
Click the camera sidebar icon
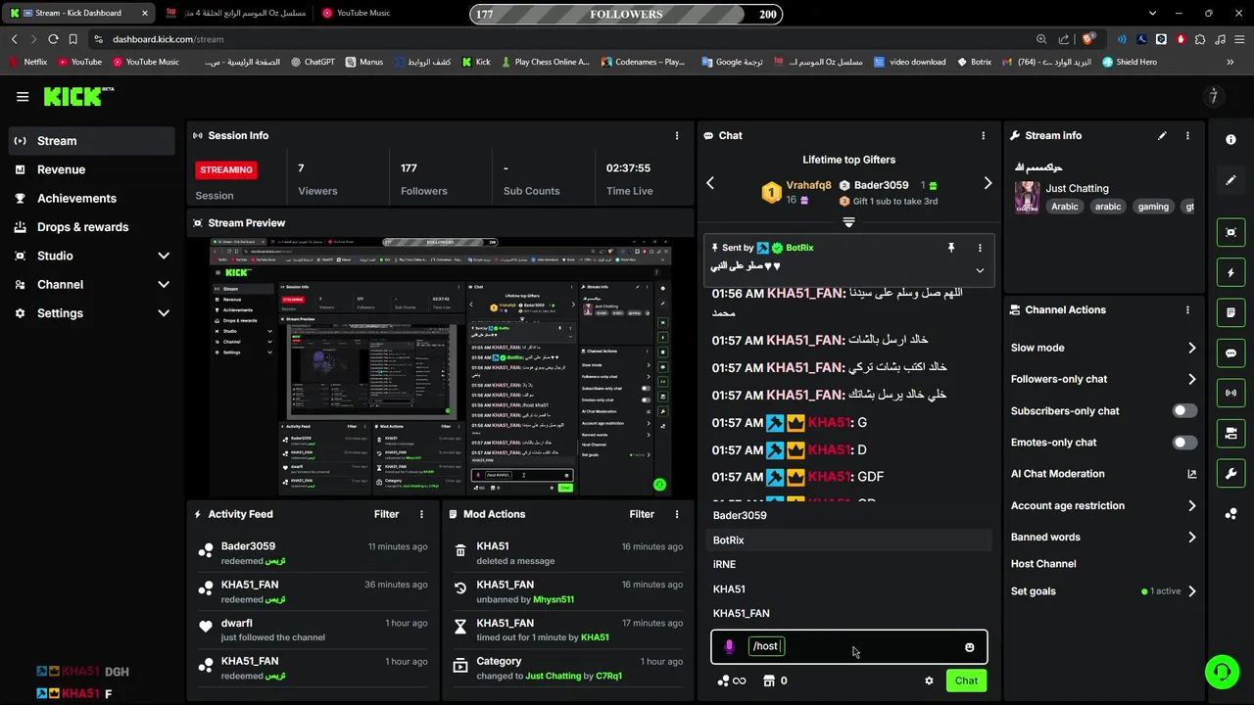coord(1231,433)
